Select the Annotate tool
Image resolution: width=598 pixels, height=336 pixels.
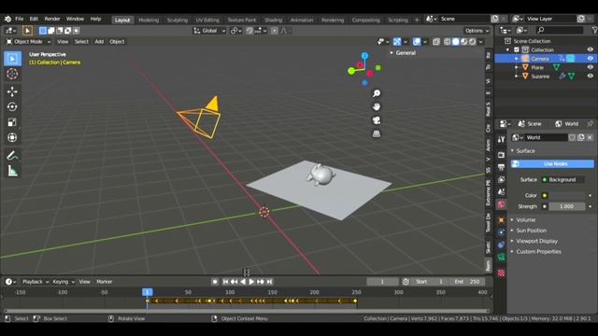point(12,156)
